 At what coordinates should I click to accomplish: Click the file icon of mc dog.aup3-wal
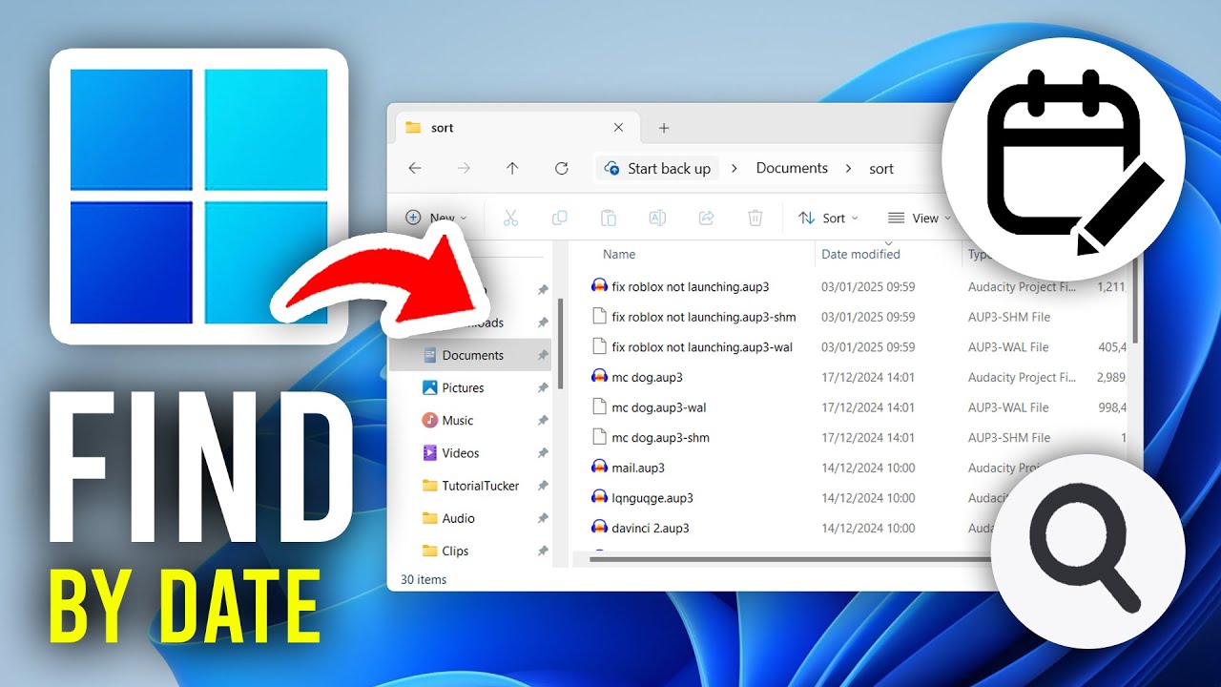coord(599,407)
